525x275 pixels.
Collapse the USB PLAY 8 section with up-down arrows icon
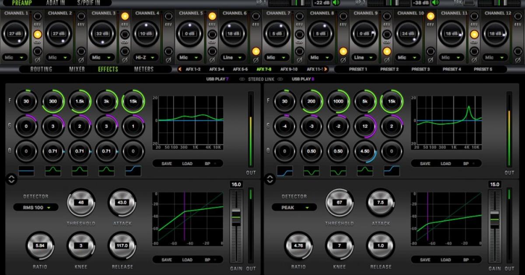click(270, 179)
